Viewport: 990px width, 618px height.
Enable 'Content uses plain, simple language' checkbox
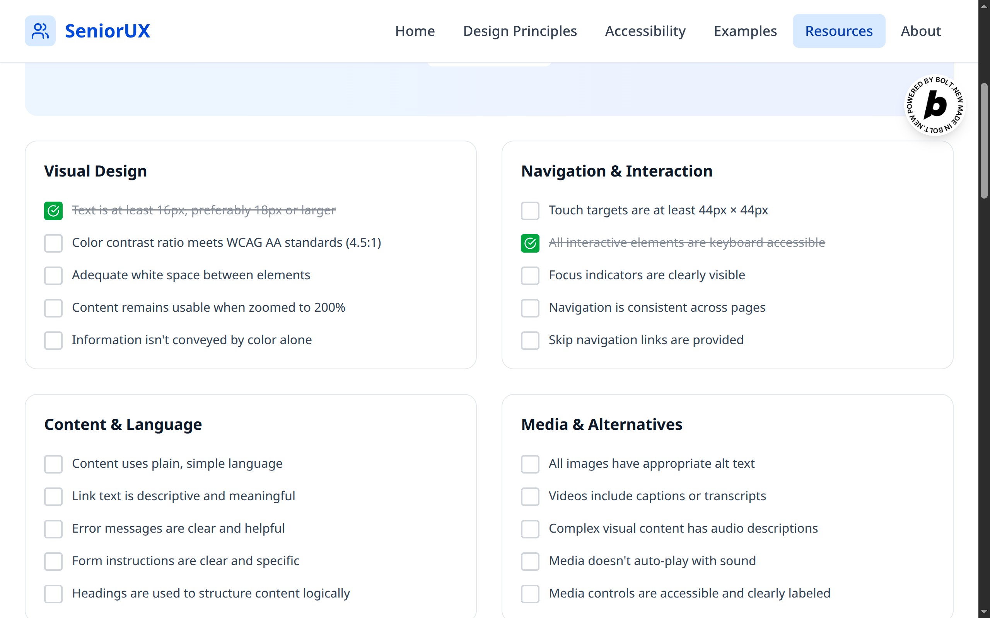53,464
